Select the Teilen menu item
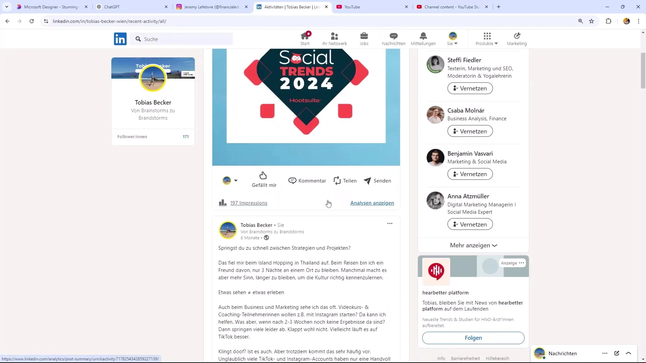 coord(346,180)
